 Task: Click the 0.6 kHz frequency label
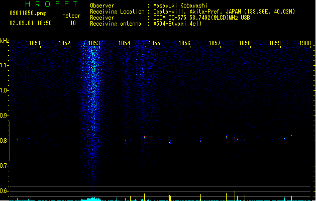tap(4, 191)
